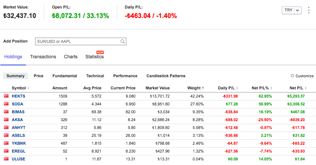Click the search magnifier icon in Add Position

point(122,42)
